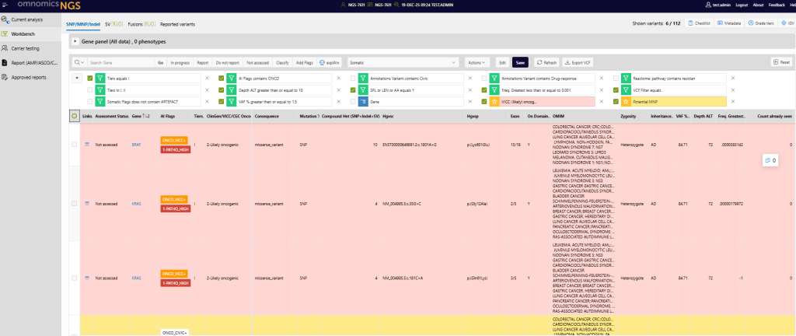796x336 pixels.
Task: Click the hamburger menu icon beside omnomics logo
Action: tap(5, 5)
